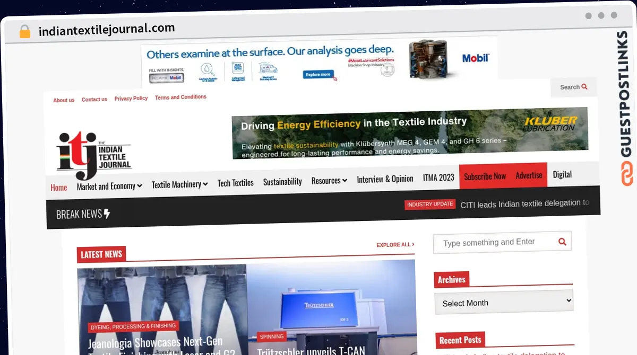Expand Textile Machinery menu dropdown
637x355 pixels.
(x=179, y=184)
